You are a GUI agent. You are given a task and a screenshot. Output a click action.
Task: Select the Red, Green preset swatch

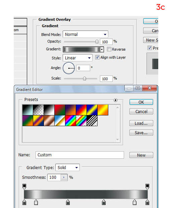click(60, 110)
